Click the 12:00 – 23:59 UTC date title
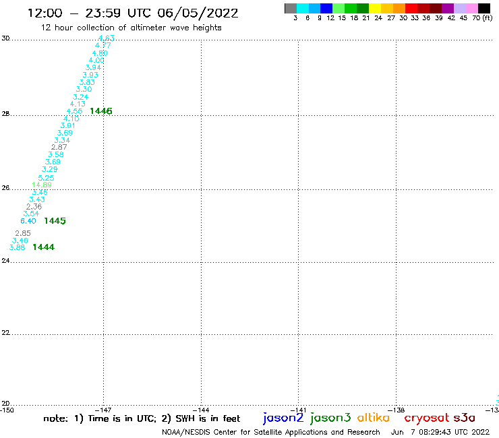Screen dimensions: 499x438 click(x=133, y=13)
